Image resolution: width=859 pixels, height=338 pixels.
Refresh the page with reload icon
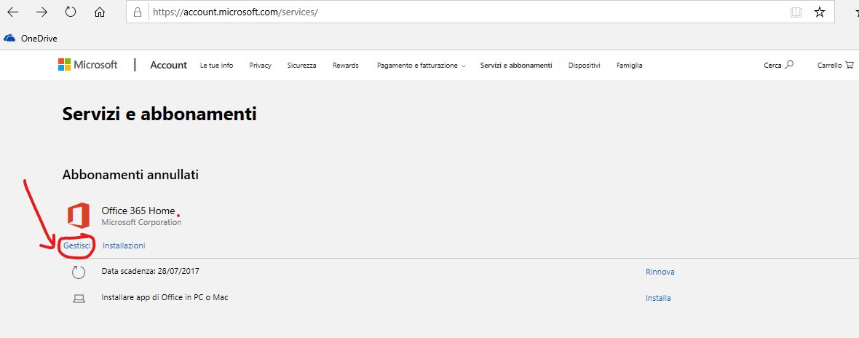[x=71, y=12]
